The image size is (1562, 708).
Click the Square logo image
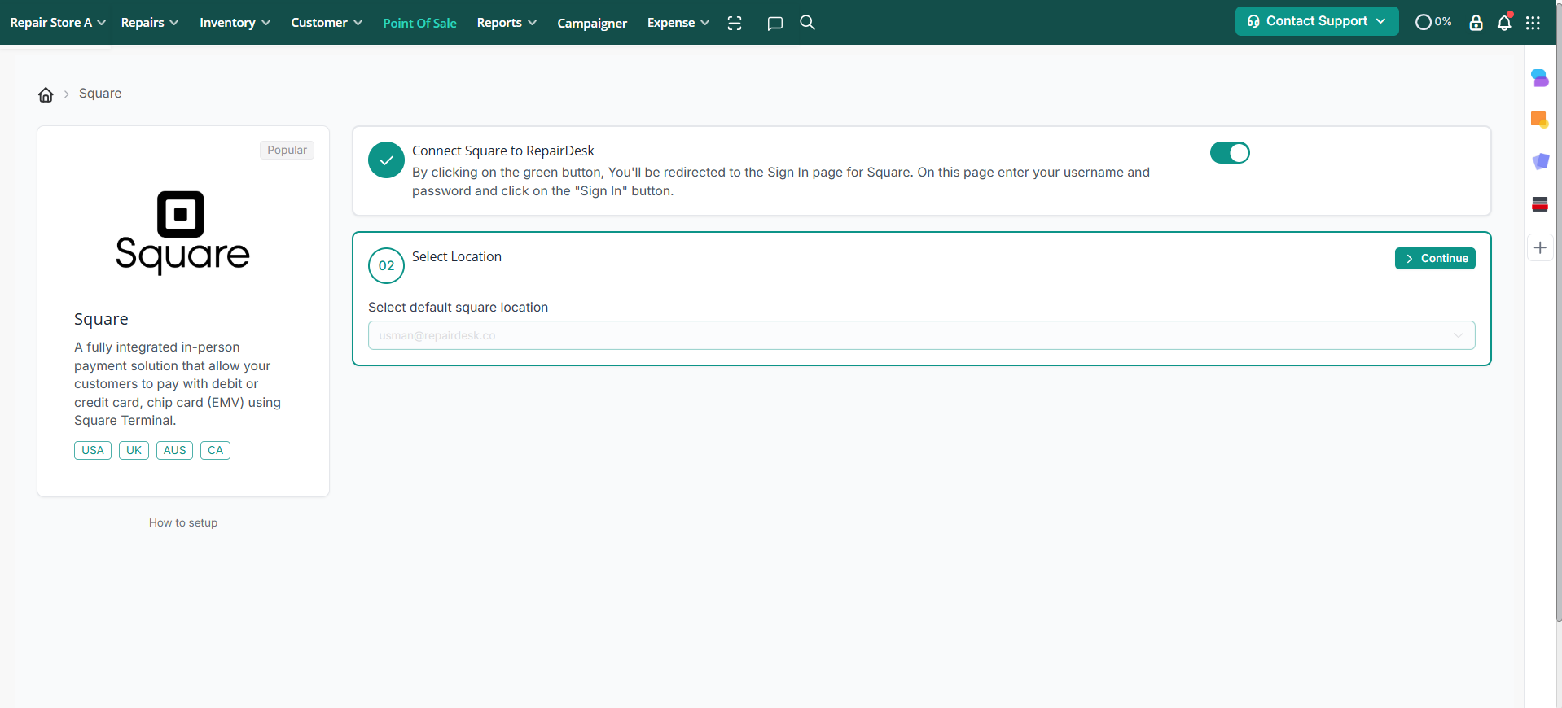click(x=182, y=232)
